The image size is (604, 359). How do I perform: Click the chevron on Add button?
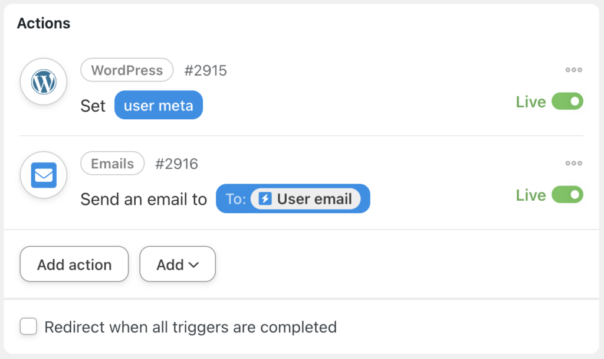tap(193, 265)
